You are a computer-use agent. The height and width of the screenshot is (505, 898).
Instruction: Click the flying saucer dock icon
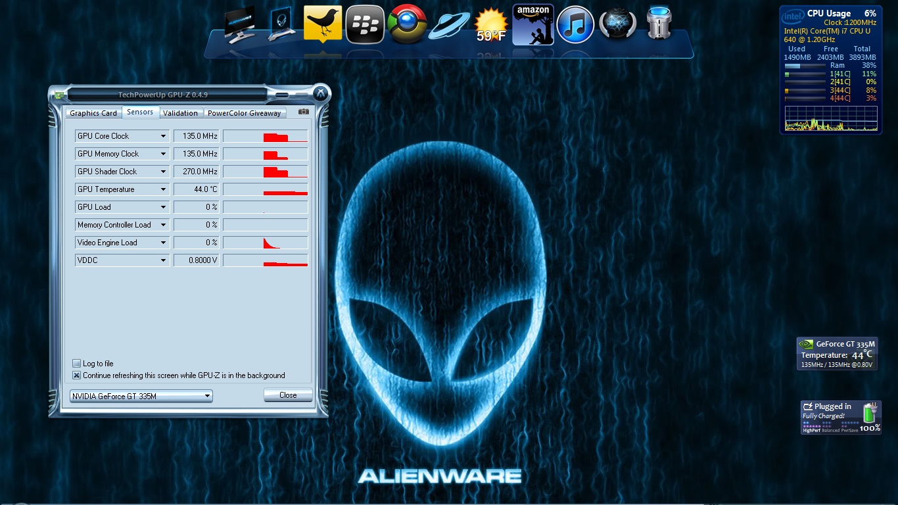(x=449, y=26)
